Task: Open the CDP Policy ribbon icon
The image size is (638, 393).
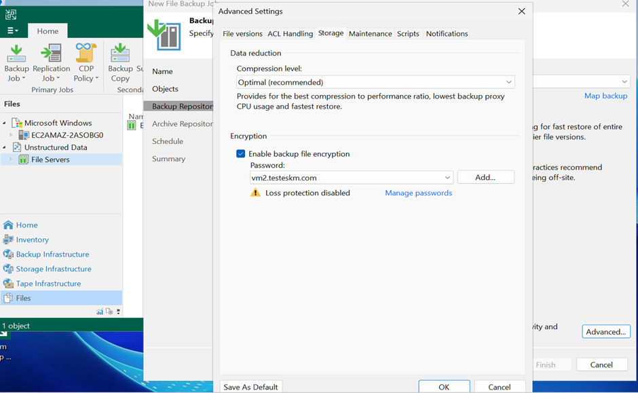Action: (x=86, y=53)
